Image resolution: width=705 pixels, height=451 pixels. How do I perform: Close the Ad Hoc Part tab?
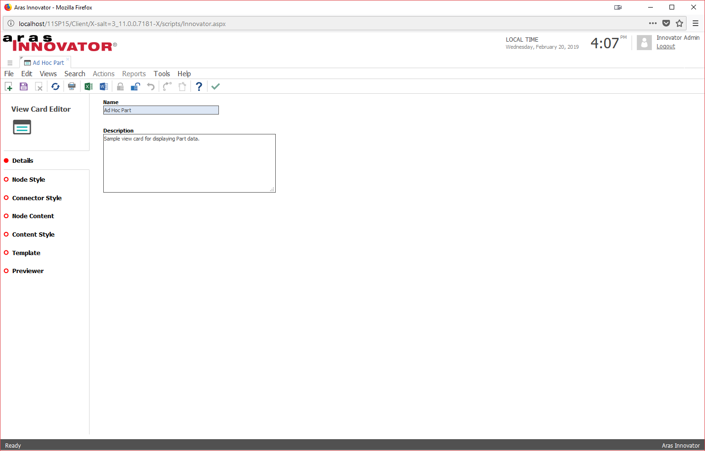(x=68, y=59)
